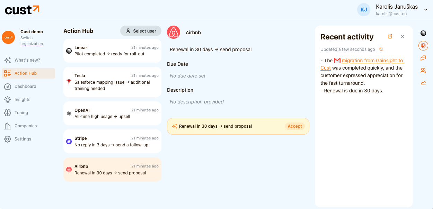Click the contacts people icon in right rail

(x=423, y=71)
